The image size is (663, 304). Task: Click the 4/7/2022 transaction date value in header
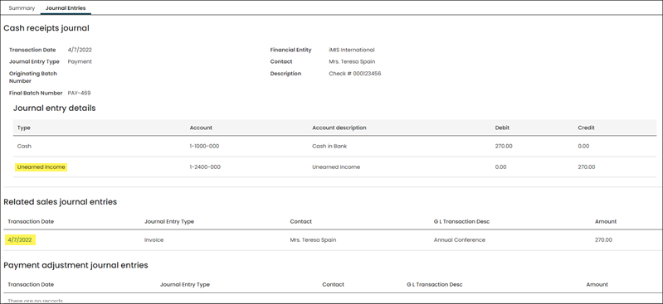(80, 50)
